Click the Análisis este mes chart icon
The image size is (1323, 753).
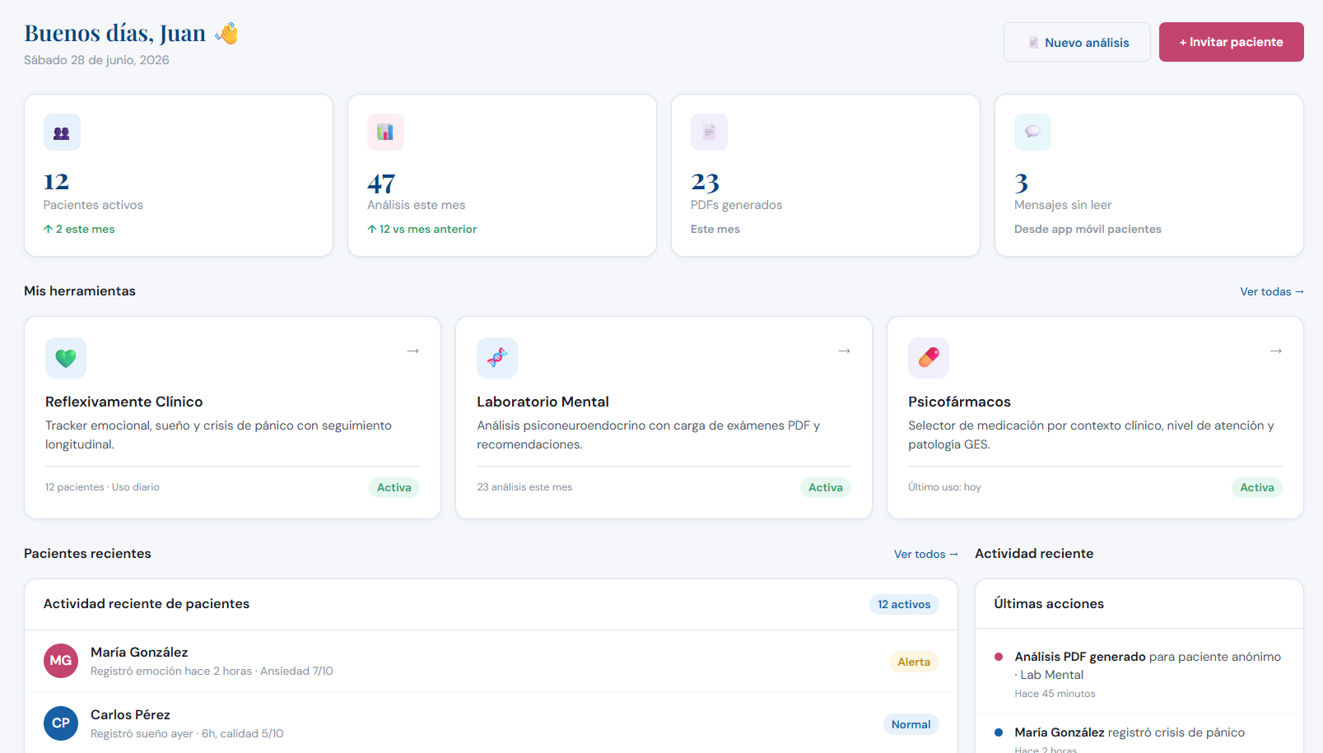pyautogui.click(x=385, y=132)
